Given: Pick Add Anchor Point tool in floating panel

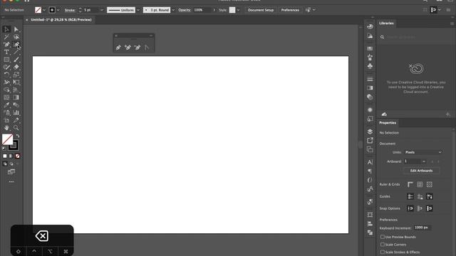Looking at the screenshot, I should 128,48.
